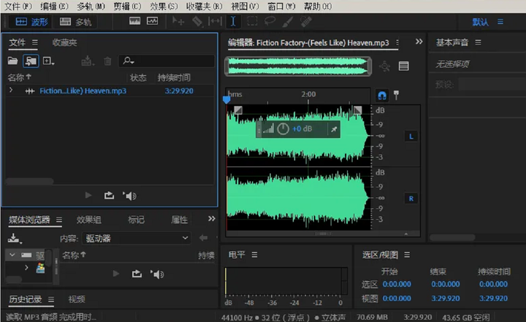The height and width of the screenshot is (322, 526).
Task: Toggle the left channel L button
Action: (411, 137)
